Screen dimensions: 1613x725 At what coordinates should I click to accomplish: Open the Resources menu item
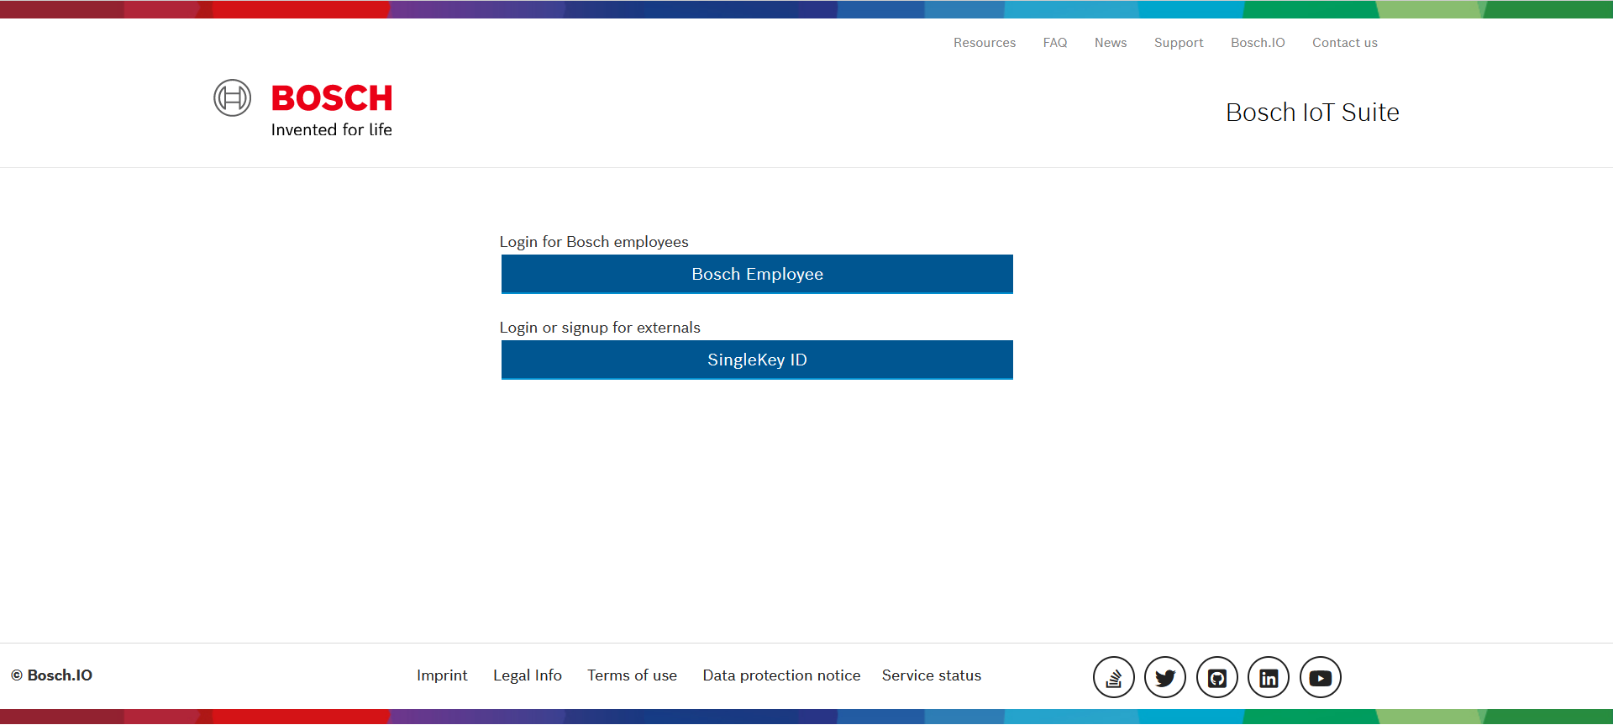(x=985, y=43)
